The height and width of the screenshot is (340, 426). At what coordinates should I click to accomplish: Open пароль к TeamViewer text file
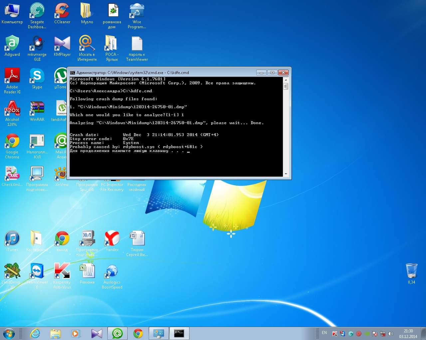[x=137, y=48]
